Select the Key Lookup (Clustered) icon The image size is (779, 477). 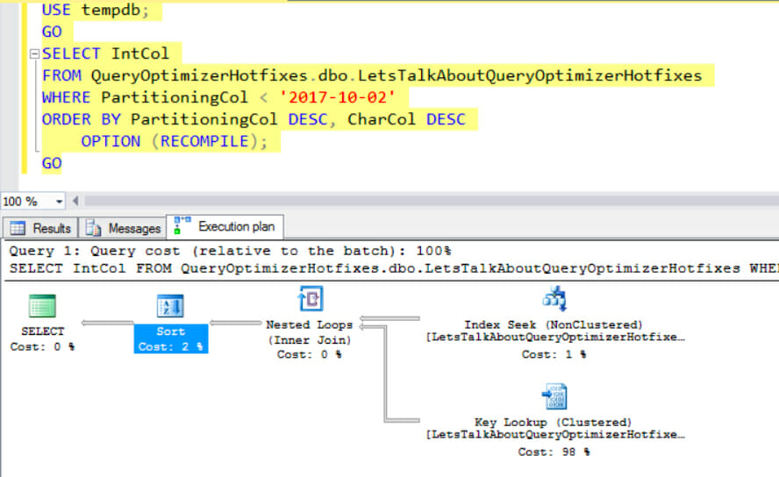[554, 397]
